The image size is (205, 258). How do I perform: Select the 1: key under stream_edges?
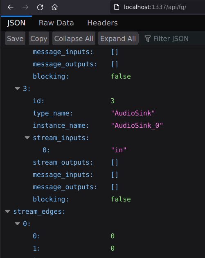36,248
